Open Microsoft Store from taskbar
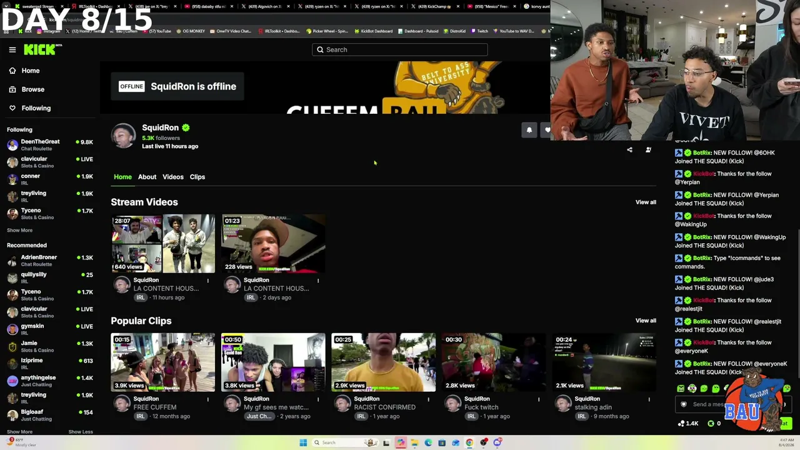Screen dimensions: 800x450 [x=442, y=442]
